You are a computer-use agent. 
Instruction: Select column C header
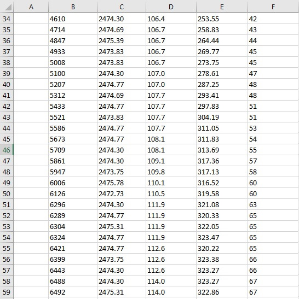tap(122, 7)
